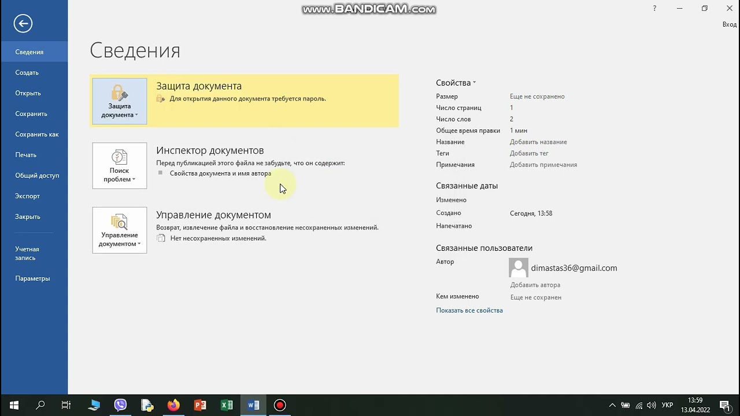Click the Показать все свойства link

click(469, 310)
